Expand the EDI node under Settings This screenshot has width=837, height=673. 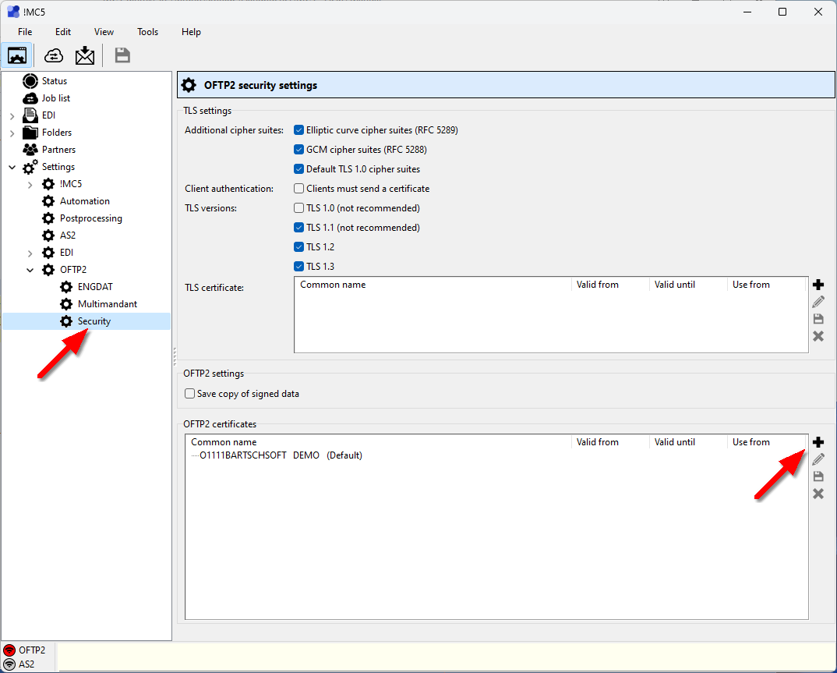point(30,253)
